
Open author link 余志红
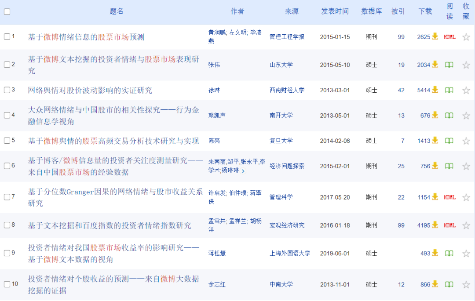(217, 284)
